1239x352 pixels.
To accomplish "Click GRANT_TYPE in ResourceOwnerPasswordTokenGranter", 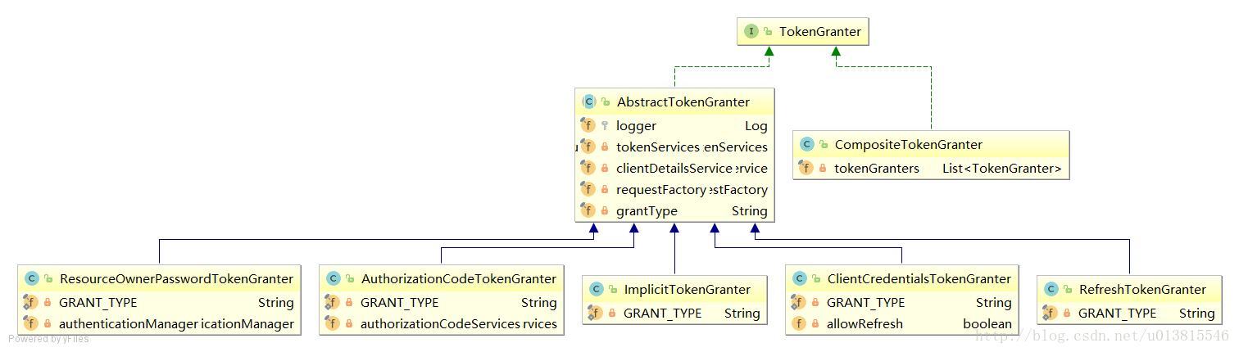I will click(x=98, y=303).
